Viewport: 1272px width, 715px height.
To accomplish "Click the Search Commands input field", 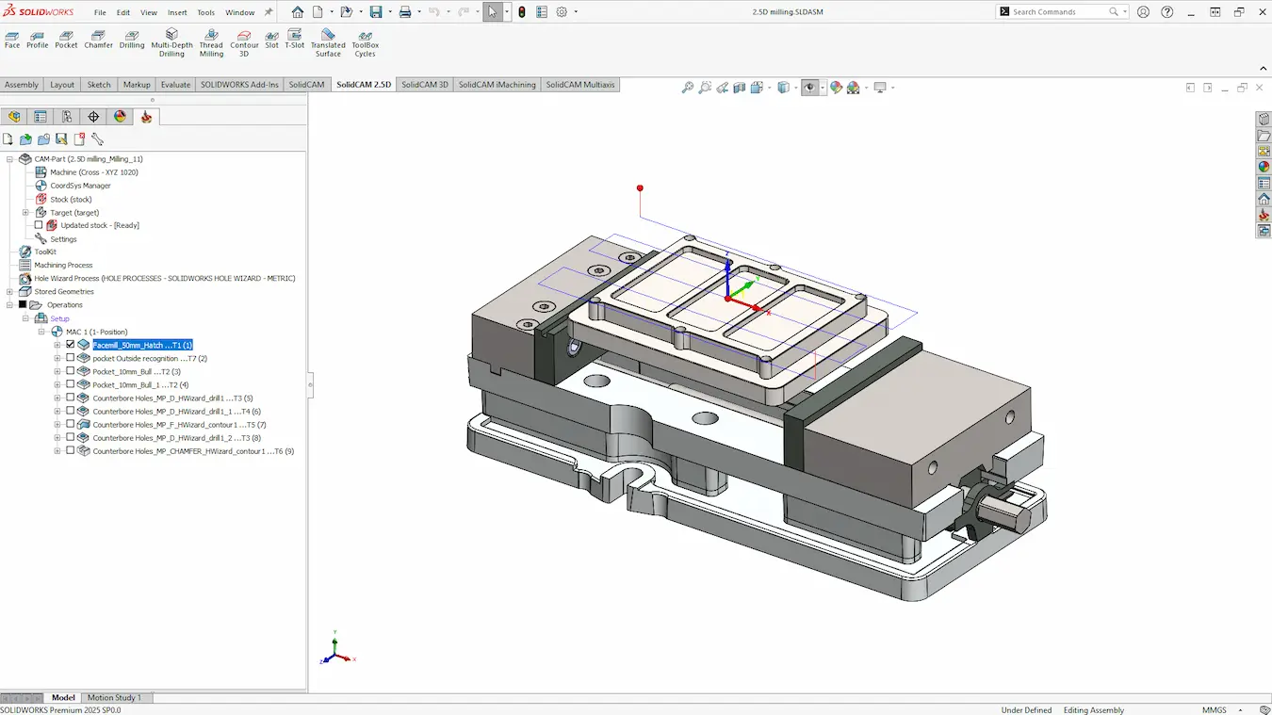I will [1061, 12].
